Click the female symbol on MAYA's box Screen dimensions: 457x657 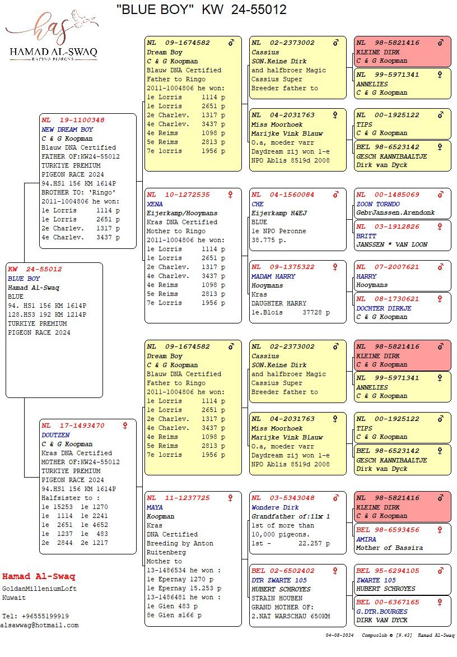(230, 498)
